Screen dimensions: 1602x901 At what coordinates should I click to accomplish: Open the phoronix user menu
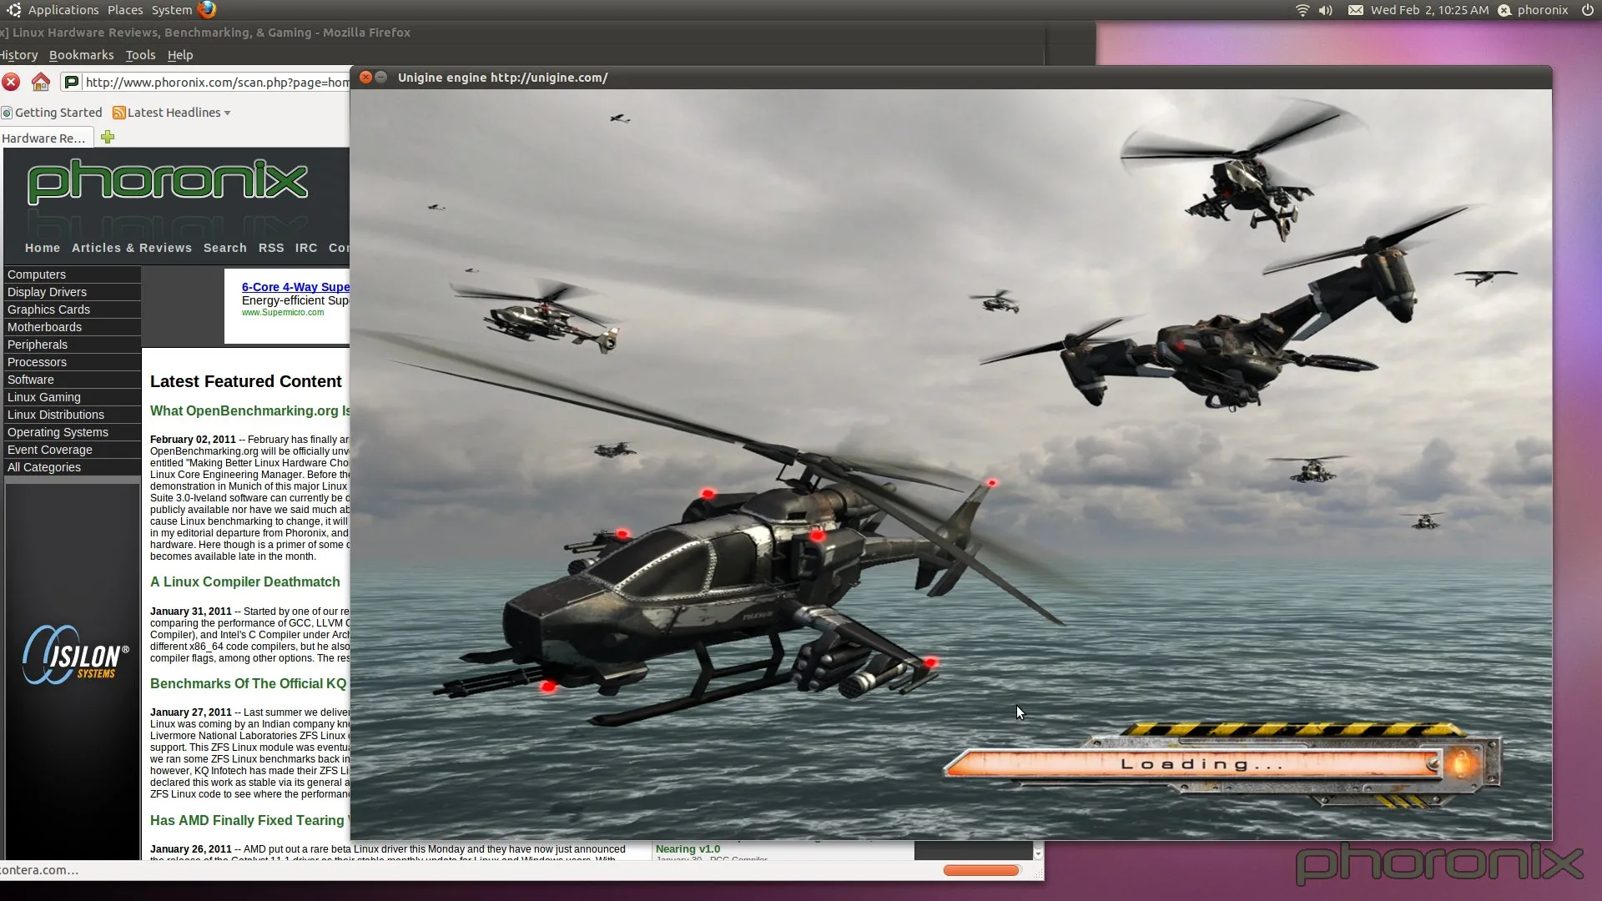pos(1543,10)
